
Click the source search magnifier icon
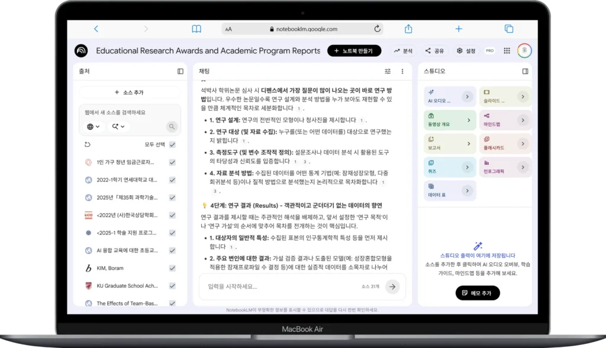pyautogui.click(x=172, y=127)
